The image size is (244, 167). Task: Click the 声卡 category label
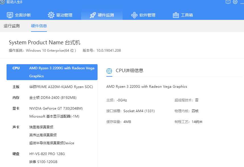(16, 127)
